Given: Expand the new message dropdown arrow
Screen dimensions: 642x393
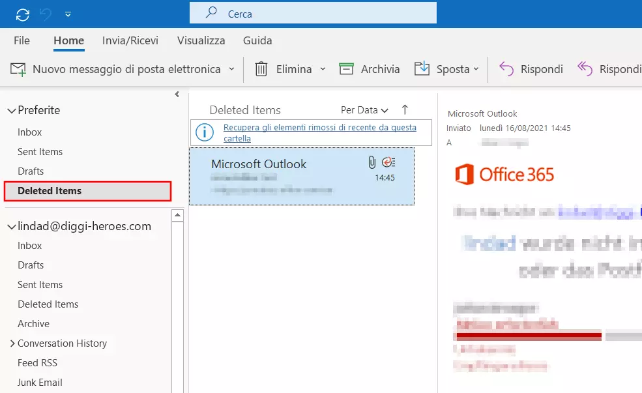Looking at the screenshot, I should coord(232,69).
